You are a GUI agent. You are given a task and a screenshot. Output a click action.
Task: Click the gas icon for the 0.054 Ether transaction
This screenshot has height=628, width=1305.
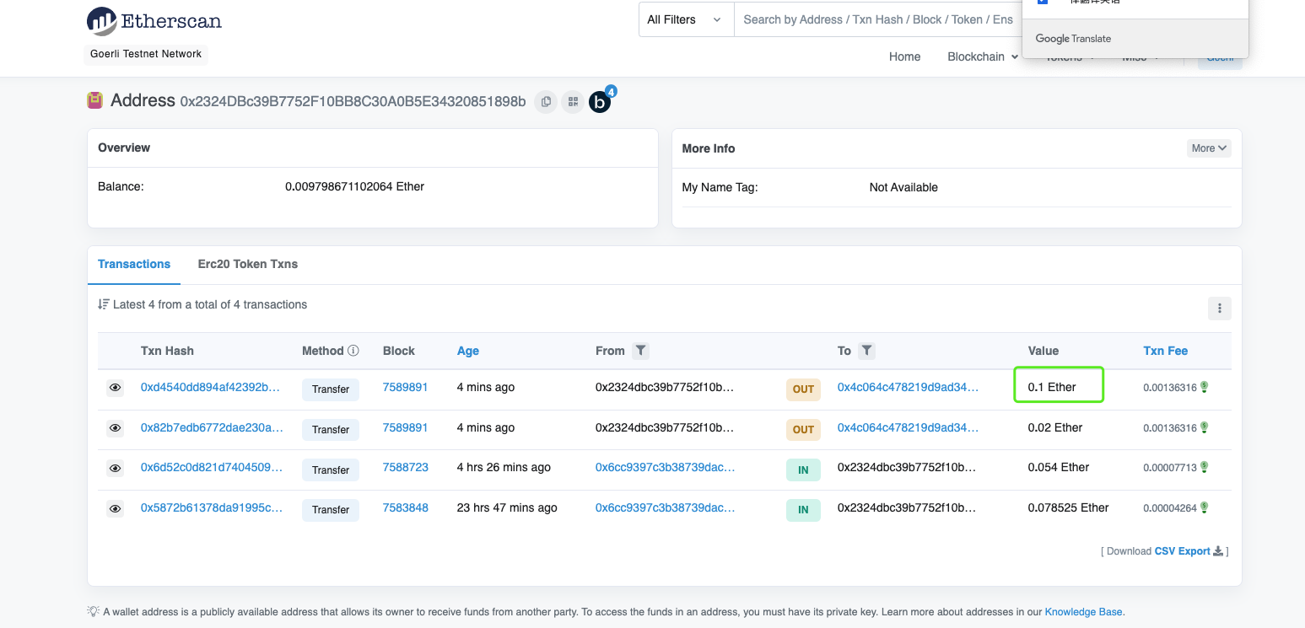pos(1205,467)
